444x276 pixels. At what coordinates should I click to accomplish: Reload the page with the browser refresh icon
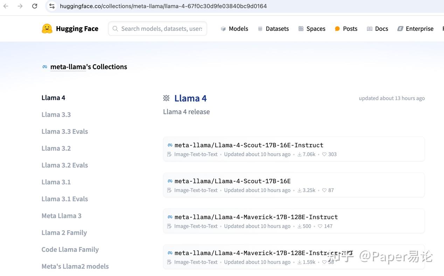pyautogui.click(x=35, y=6)
